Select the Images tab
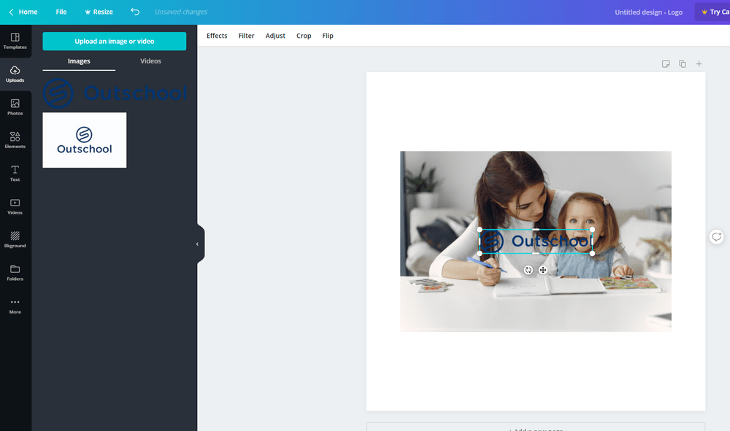Viewport: 730px width, 431px height. [79, 61]
